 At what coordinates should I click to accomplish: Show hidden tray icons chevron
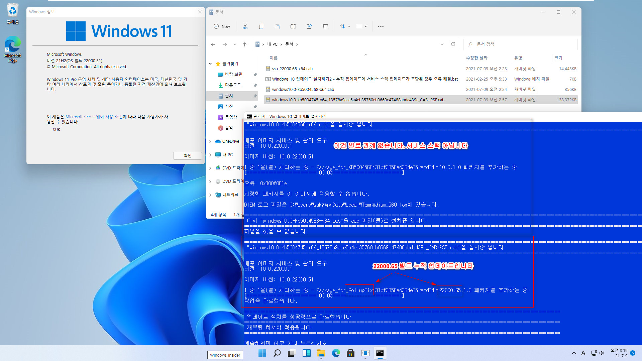click(x=574, y=353)
